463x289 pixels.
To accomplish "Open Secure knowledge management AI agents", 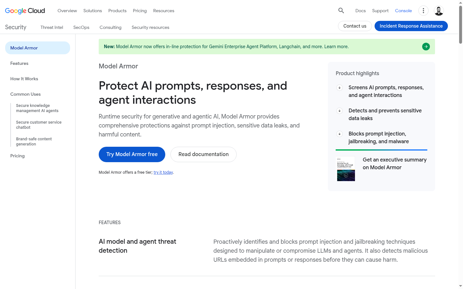I will coord(37,108).
